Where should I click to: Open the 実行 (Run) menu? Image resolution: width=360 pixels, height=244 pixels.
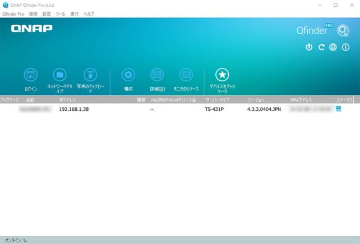[x=75, y=14]
